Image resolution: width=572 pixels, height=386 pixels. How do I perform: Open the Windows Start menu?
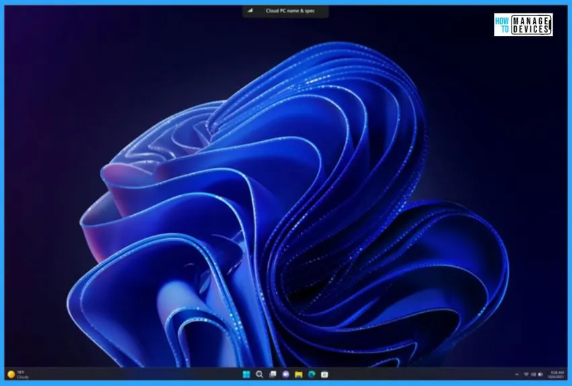pos(246,375)
